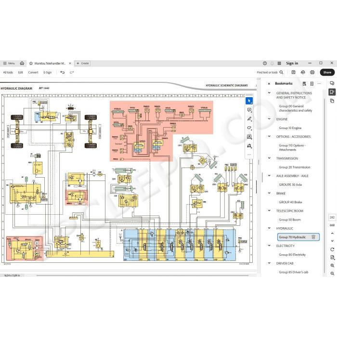Collapse the BRAKE bookmark section

(x=269, y=193)
